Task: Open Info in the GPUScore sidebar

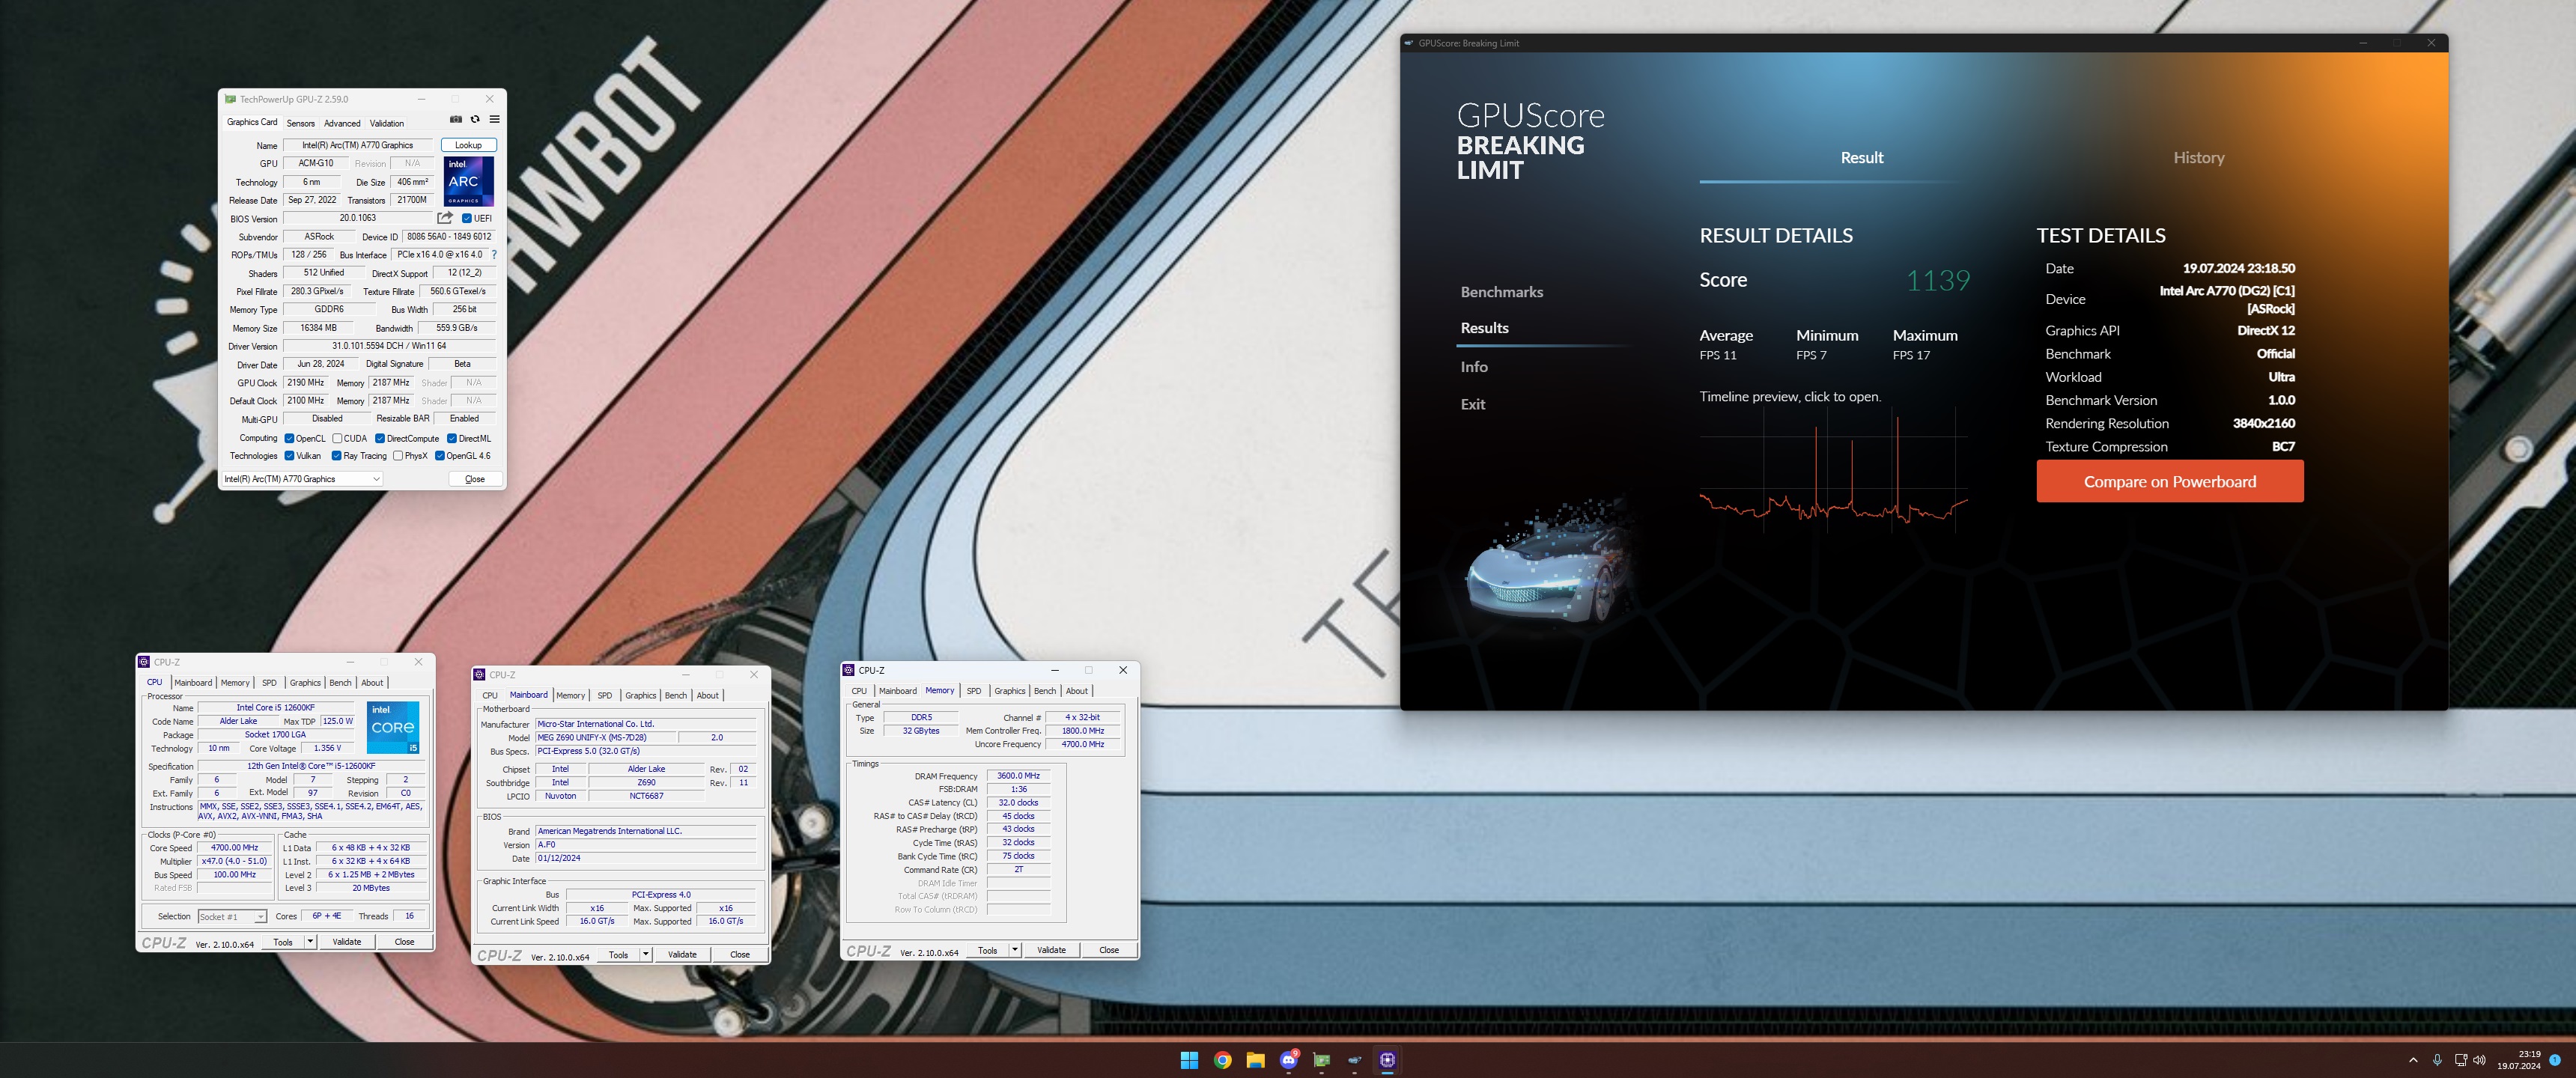Action: coord(1473,367)
